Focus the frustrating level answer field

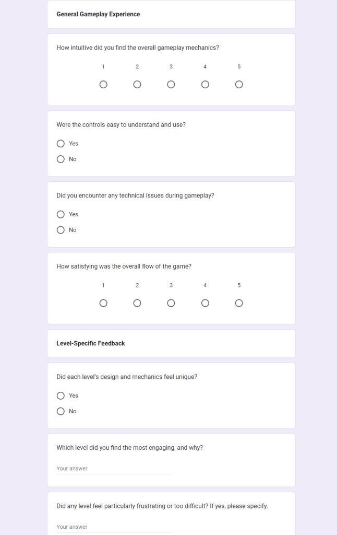coord(114,527)
